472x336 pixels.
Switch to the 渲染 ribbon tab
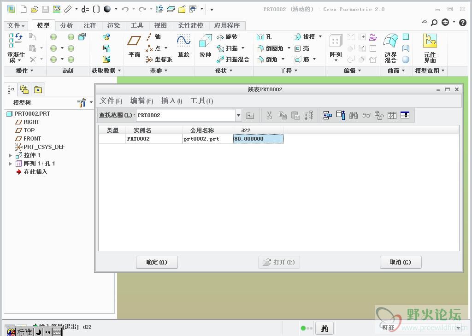pyautogui.click(x=113, y=26)
